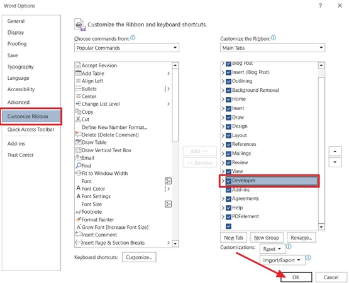Viewport: 349px width, 283px height.
Task: Click the Fit to Window Width icon
Action: coord(79,173)
